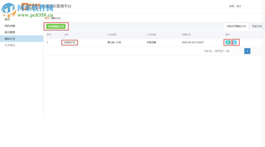Open 我的店铺 in sidebar
265x147 pixels.
pos(10,26)
